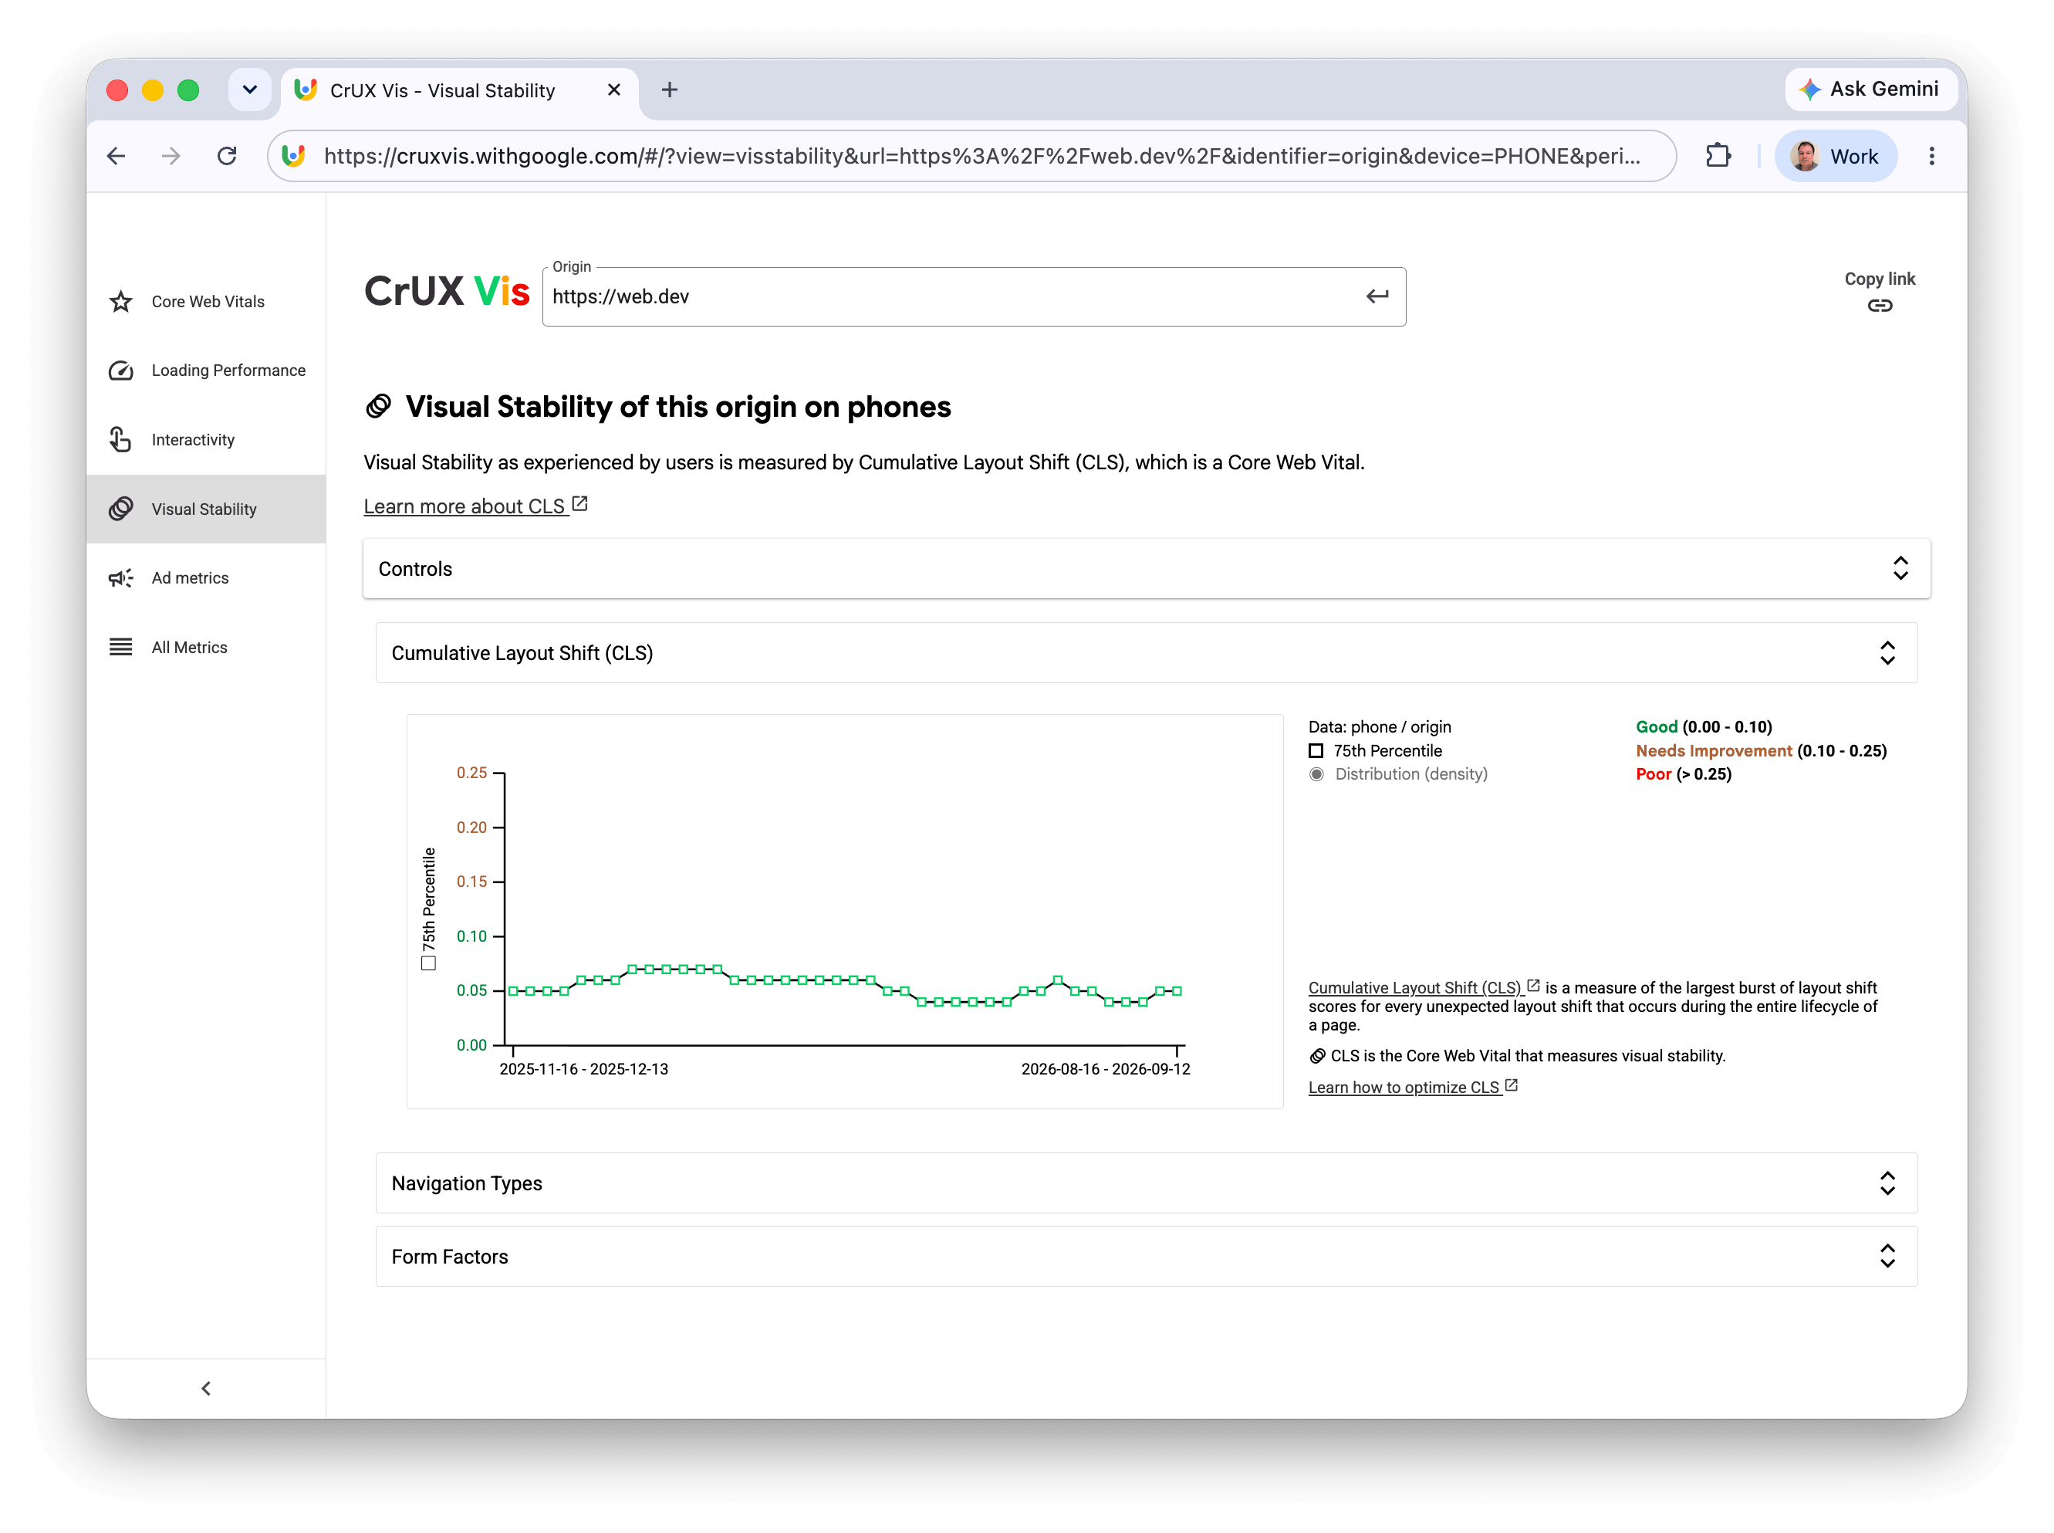Viewport: 2054px width, 1533px height.
Task: Open Core Web Vitals star icon
Action: point(120,302)
